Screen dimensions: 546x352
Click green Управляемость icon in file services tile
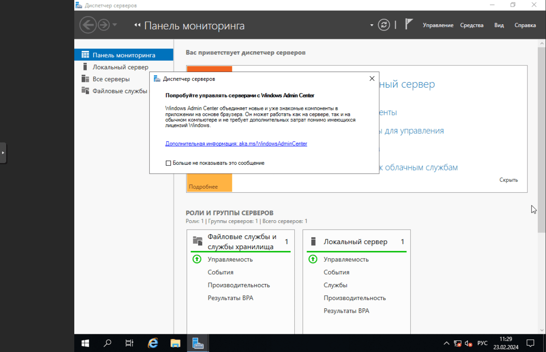point(197,259)
